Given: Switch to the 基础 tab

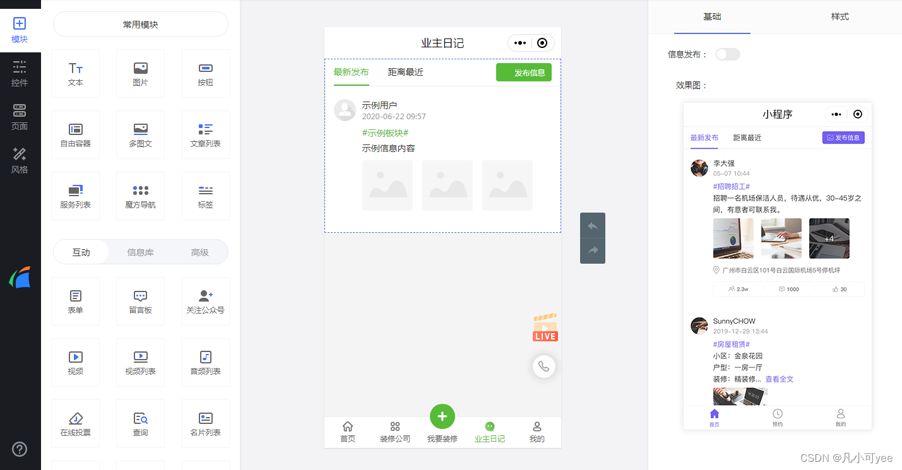Looking at the screenshot, I should [x=712, y=16].
